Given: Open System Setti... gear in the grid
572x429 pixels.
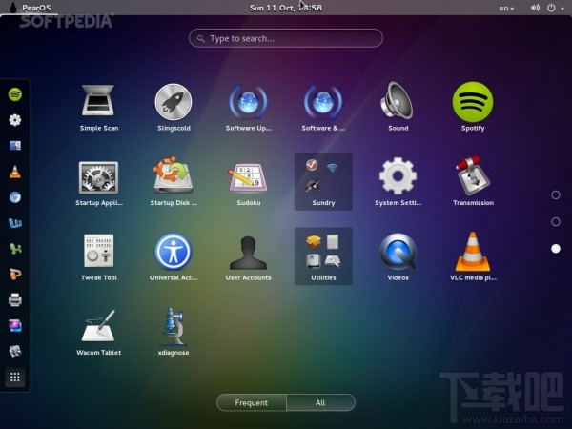Looking at the screenshot, I should point(398,182).
